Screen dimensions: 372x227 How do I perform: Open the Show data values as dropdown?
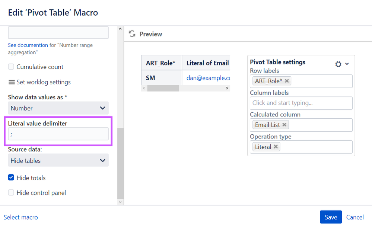pyautogui.click(x=58, y=108)
